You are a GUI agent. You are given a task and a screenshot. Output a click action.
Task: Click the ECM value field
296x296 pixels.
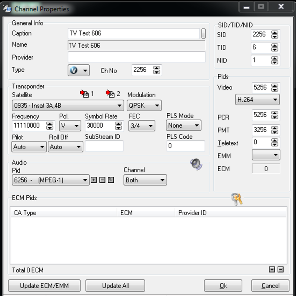[266, 169]
